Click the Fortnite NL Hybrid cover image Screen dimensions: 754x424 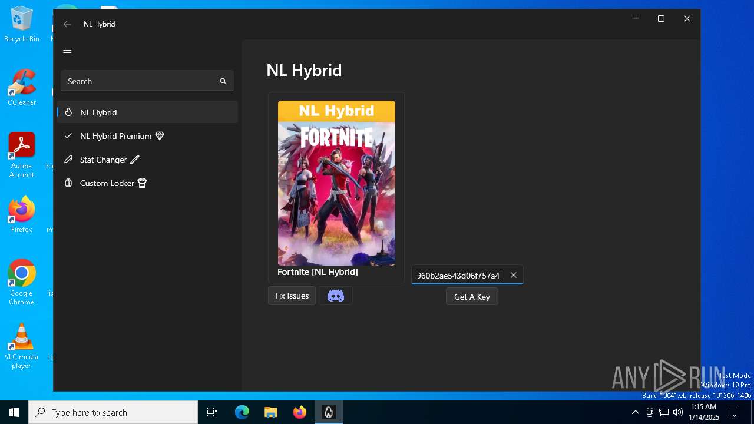(x=336, y=183)
